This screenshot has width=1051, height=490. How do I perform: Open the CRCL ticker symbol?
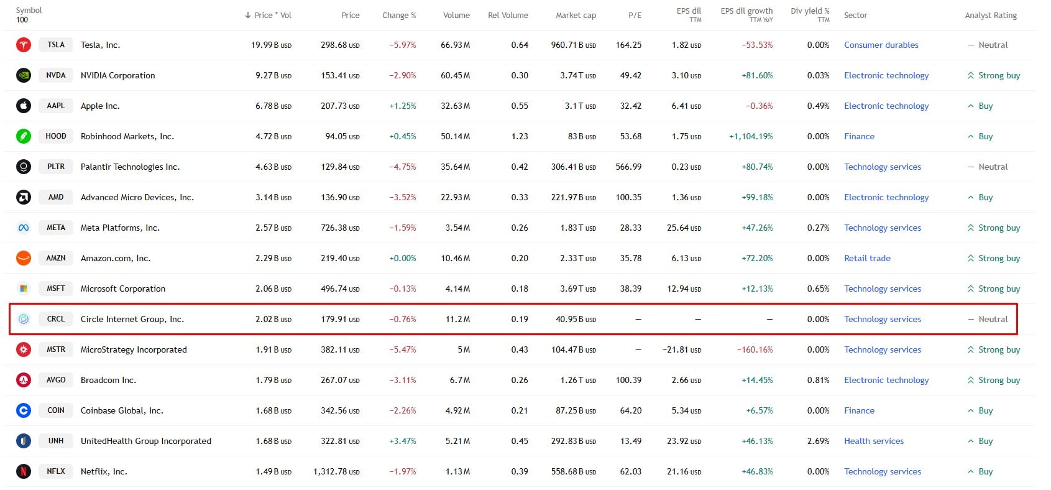coord(56,319)
